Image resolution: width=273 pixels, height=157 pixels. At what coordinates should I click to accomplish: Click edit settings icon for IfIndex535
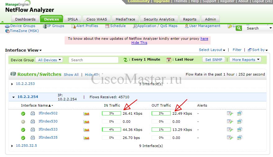[x=230, y=138]
